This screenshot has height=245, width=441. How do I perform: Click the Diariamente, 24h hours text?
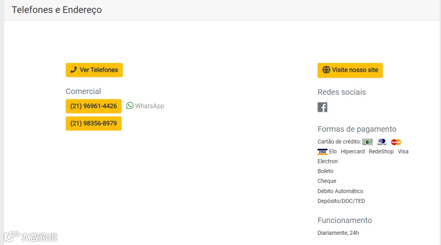(x=338, y=233)
